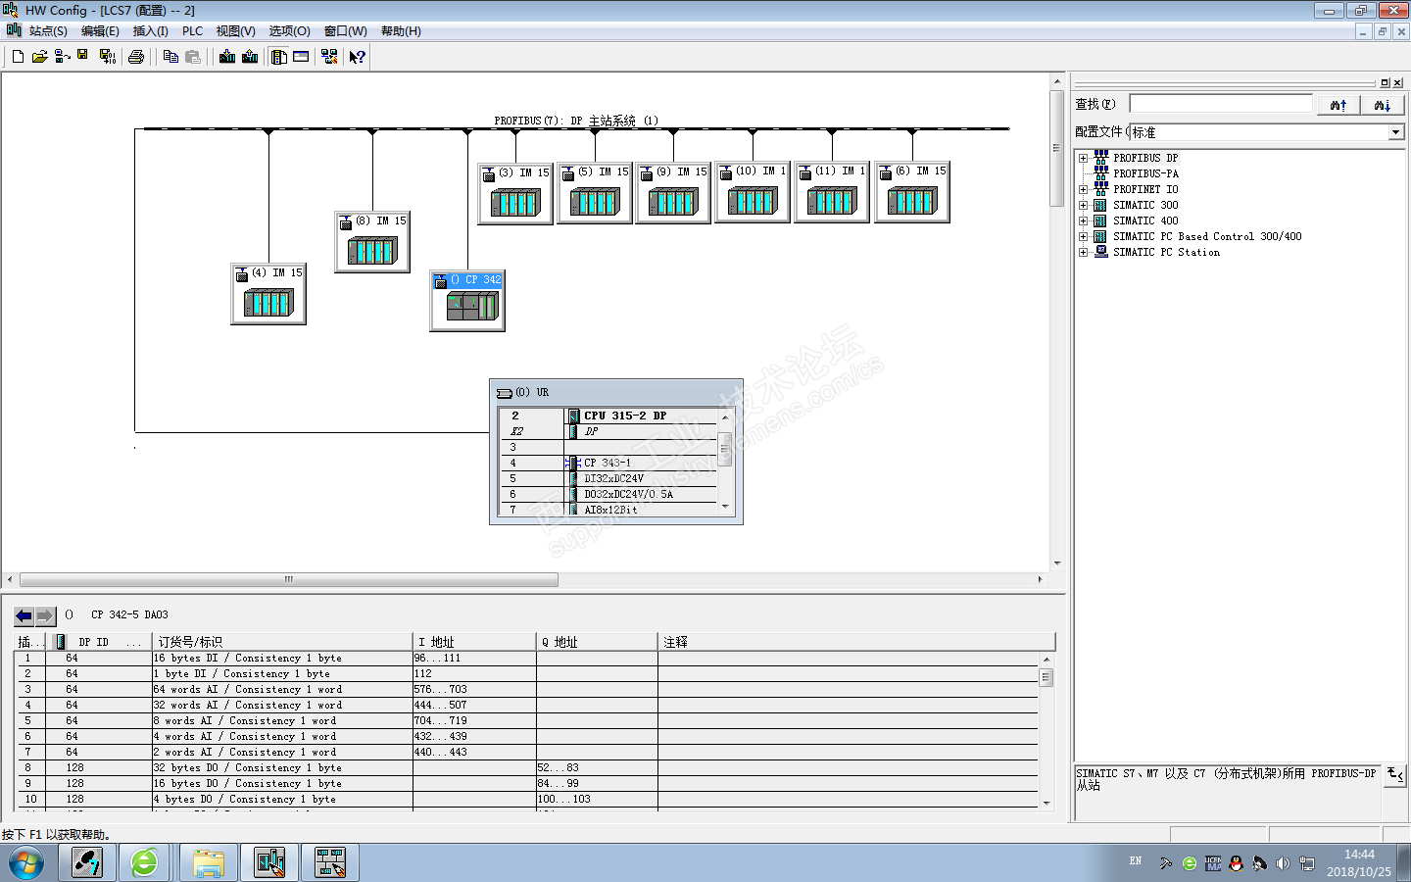Click the catalog info pin icon
The height and width of the screenshot is (882, 1411).
point(1395,774)
